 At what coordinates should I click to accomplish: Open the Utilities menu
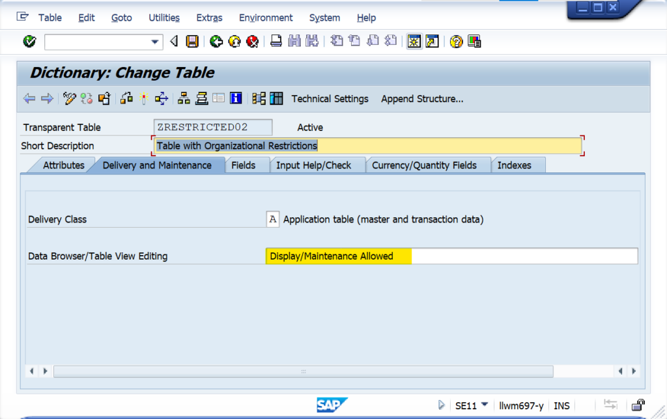point(164,18)
